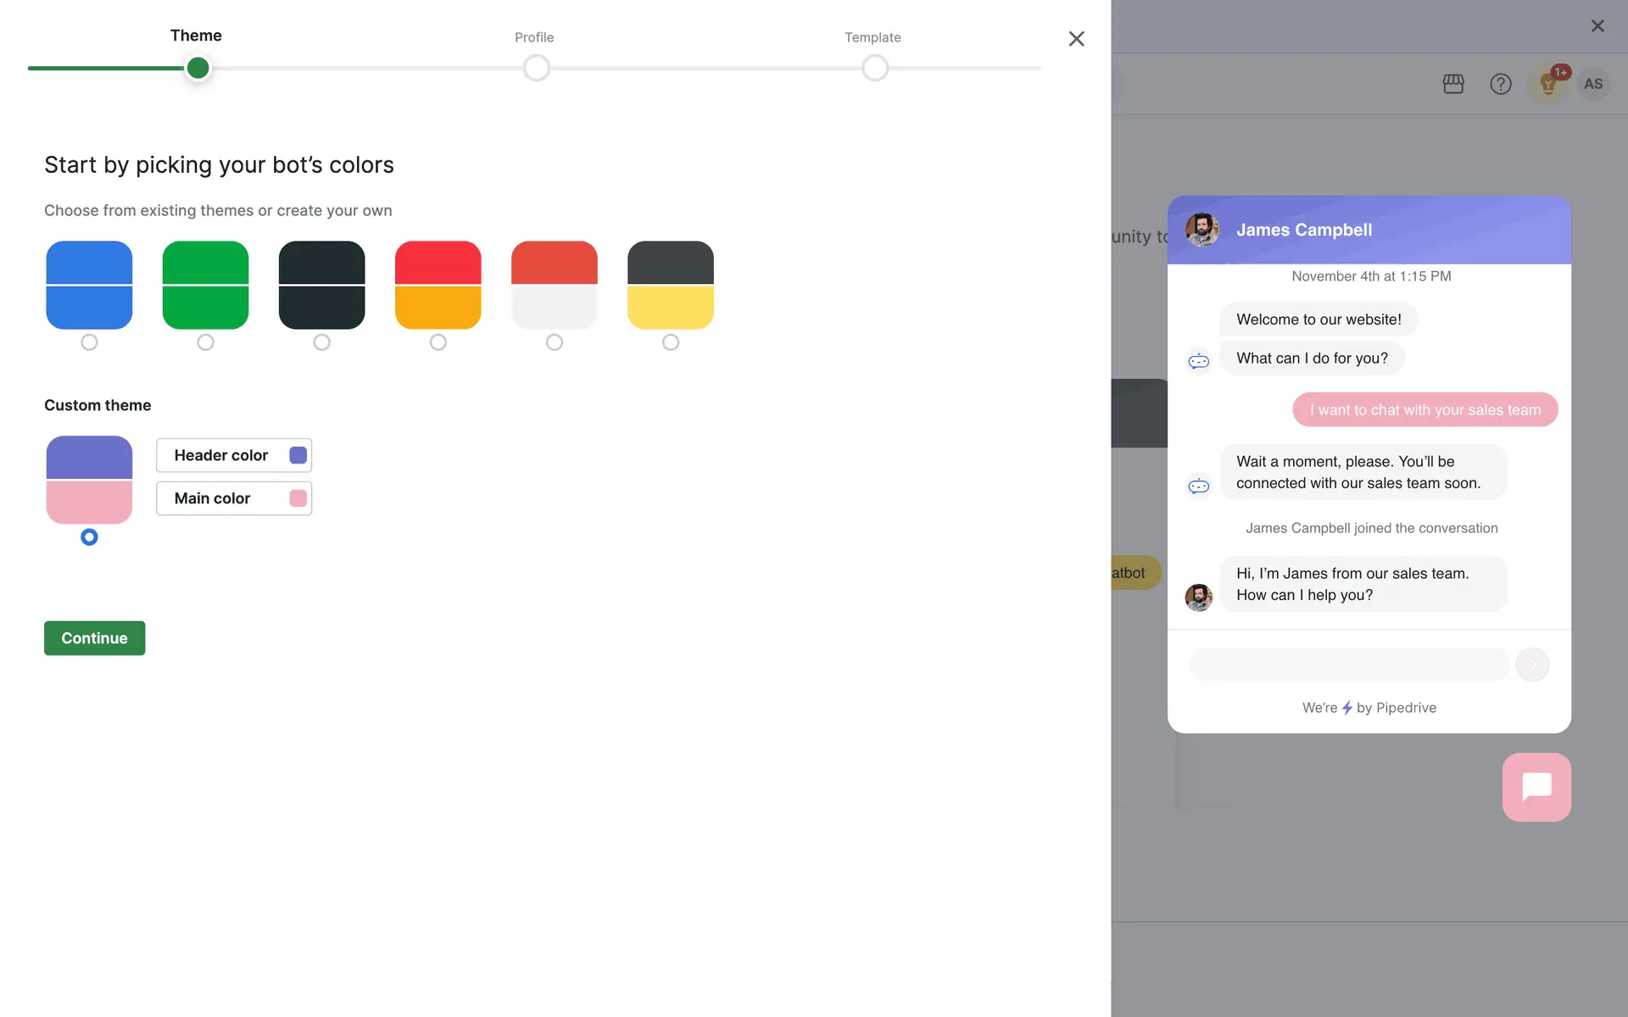Image resolution: width=1628 pixels, height=1017 pixels.
Task: Click the Continue button
Action: click(x=94, y=638)
